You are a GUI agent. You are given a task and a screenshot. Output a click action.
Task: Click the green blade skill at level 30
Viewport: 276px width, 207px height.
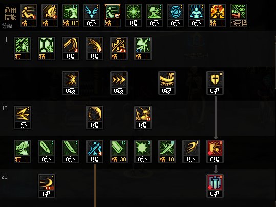click(119, 152)
